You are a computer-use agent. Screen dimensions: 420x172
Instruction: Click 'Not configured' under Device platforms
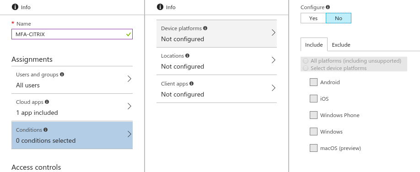pos(183,39)
